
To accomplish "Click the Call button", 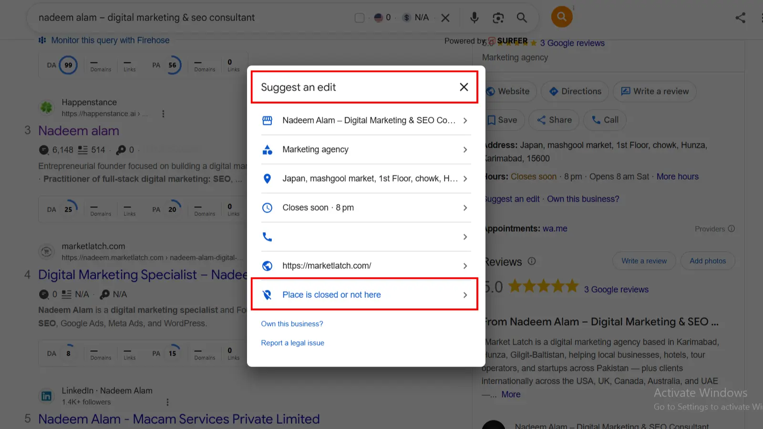I will pyautogui.click(x=605, y=120).
